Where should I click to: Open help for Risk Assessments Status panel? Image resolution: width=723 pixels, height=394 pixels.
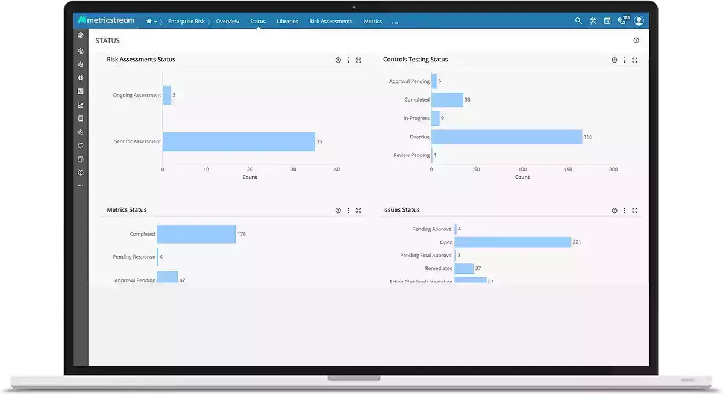pos(338,60)
